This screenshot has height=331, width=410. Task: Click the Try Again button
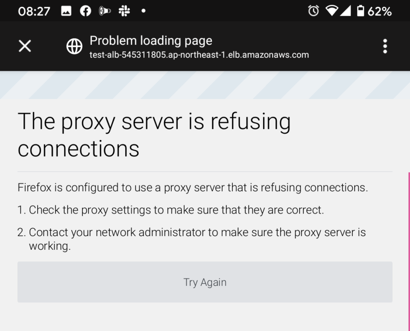[x=205, y=282]
